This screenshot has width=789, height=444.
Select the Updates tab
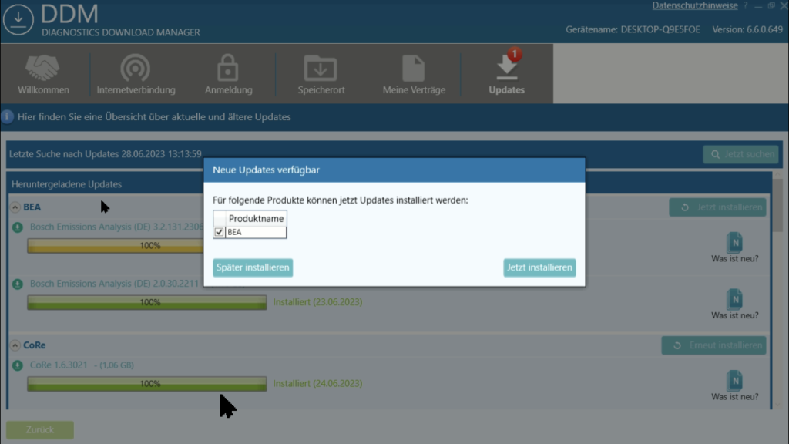[506, 74]
